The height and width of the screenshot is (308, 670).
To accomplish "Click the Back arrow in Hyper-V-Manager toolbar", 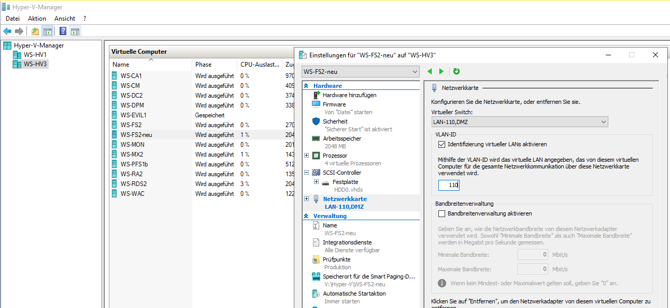I will click(x=7, y=32).
